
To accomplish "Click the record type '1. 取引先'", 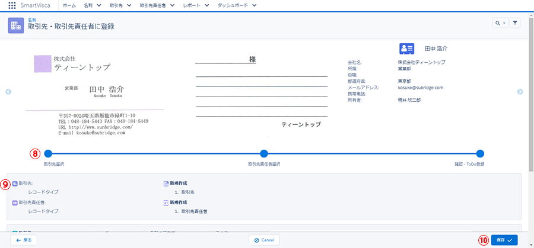I will 185,192.
